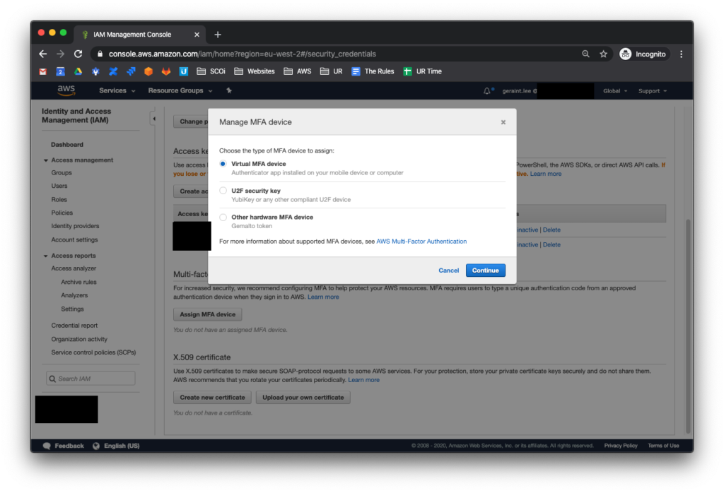
Task: Click the page vertical scrollbar
Action: [x=688, y=325]
